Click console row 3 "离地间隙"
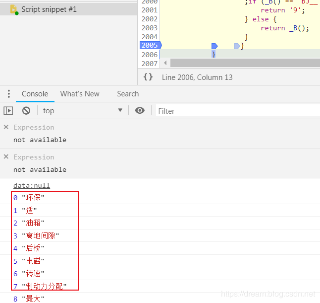The width and height of the screenshot is (320, 303). pos(160,235)
